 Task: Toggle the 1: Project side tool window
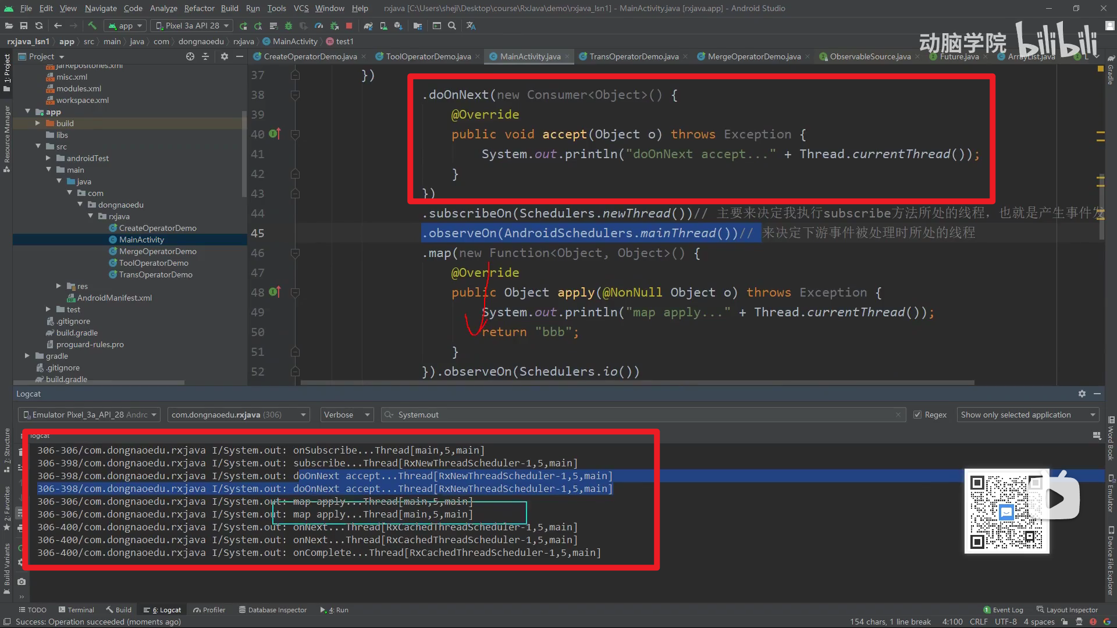pos(6,73)
